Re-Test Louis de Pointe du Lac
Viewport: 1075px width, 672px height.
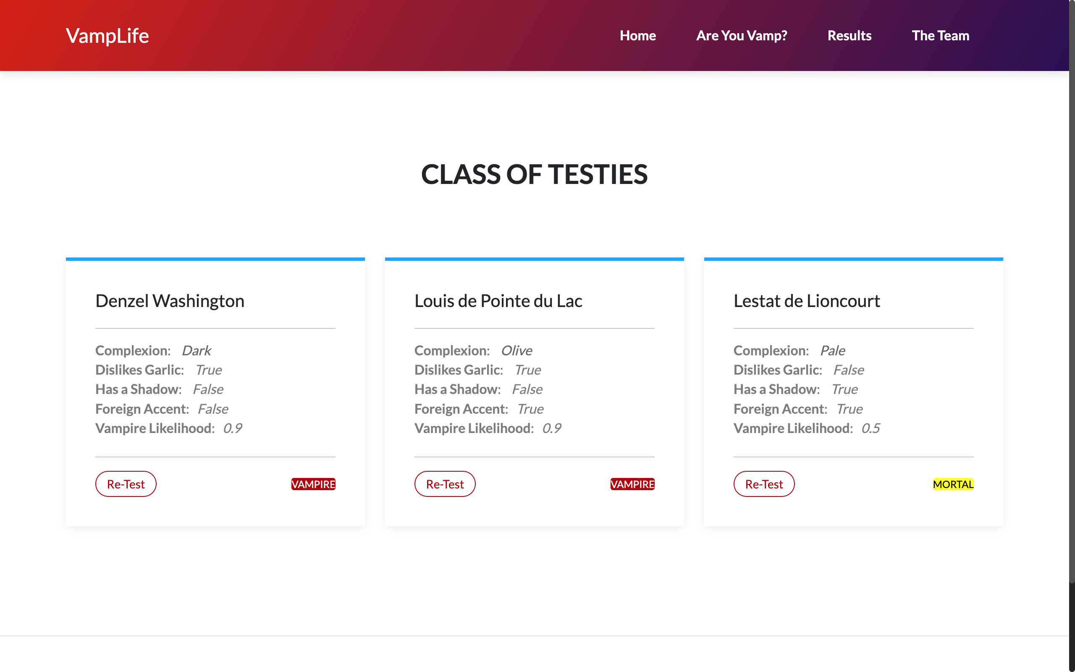[445, 483]
